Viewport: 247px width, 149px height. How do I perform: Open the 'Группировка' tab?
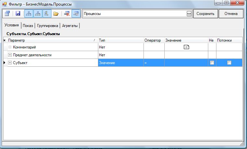tap(48, 26)
